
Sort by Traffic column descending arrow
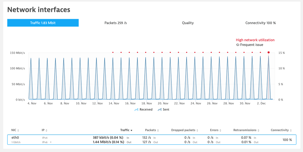pyautogui.click(x=131, y=130)
